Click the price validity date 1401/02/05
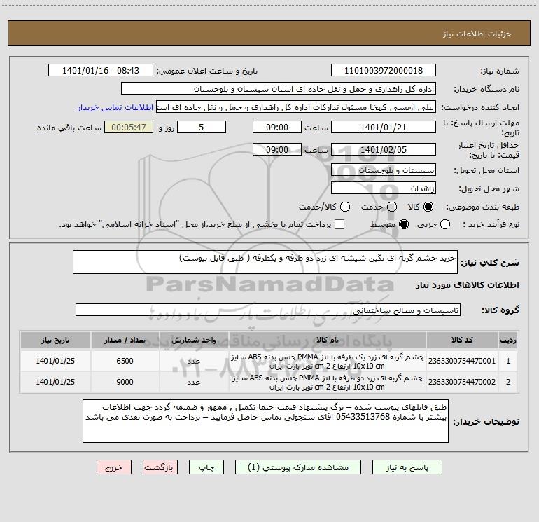539x522 pixels. [x=384, y=149]
